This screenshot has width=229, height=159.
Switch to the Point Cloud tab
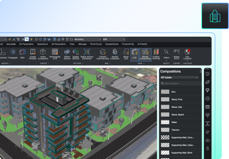[96, 44]
